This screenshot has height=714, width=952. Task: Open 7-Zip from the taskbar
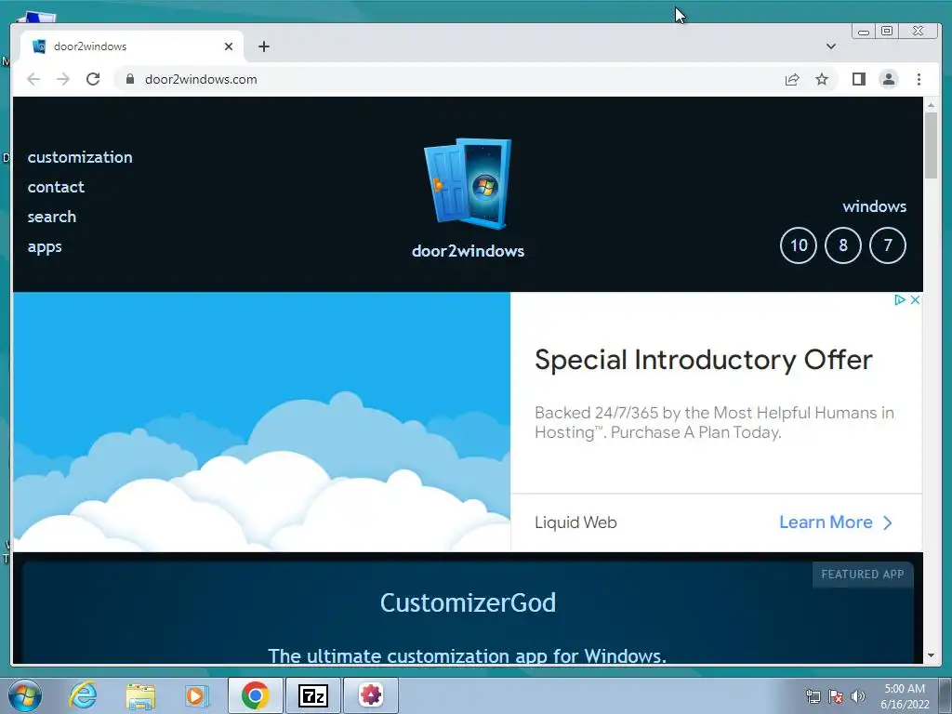point(312,695)
